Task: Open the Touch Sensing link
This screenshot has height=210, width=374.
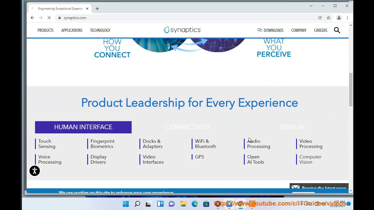Action: 47,144
